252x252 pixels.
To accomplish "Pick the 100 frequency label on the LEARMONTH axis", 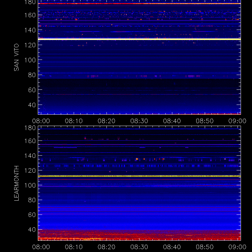I will 30,185.
